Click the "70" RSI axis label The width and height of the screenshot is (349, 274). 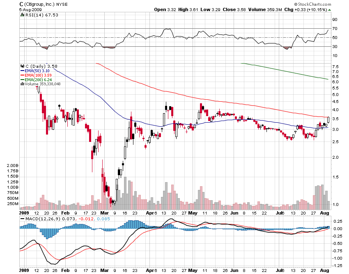click(x=335, y=28)
